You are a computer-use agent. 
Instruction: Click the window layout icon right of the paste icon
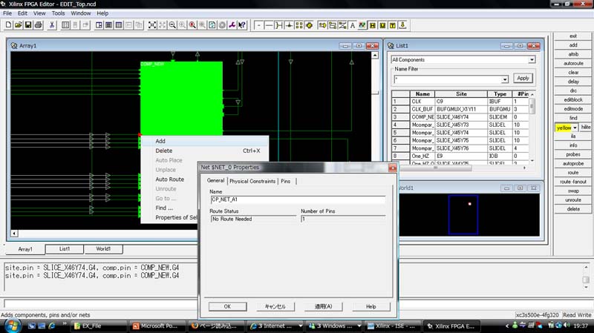[99, 25]
